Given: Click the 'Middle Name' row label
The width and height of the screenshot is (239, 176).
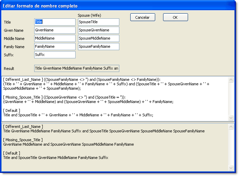Looking at the screenshot, I should (14, 39).
